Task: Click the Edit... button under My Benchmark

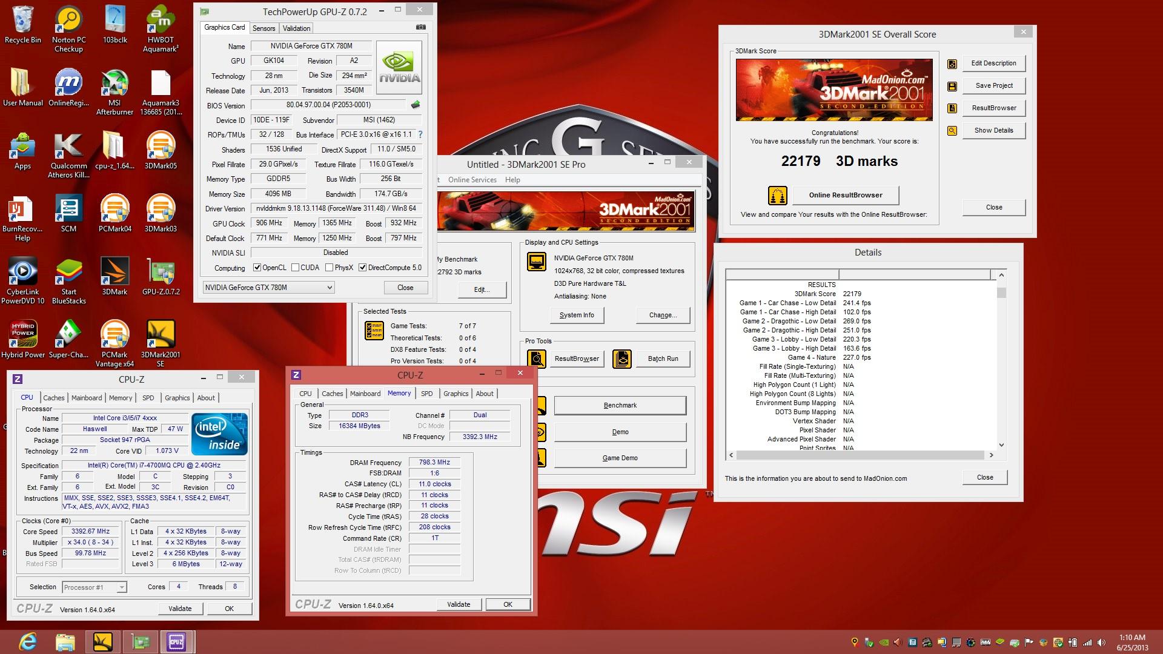Action: [x=482, y=290]
